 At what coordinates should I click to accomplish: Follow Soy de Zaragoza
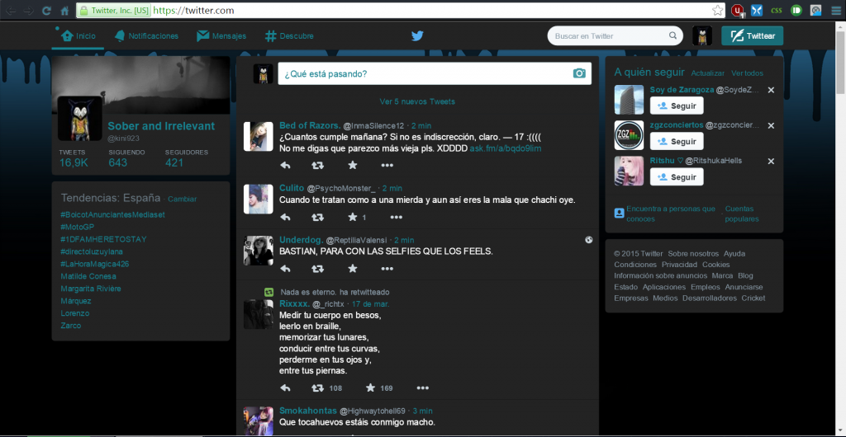click(677, 106)
